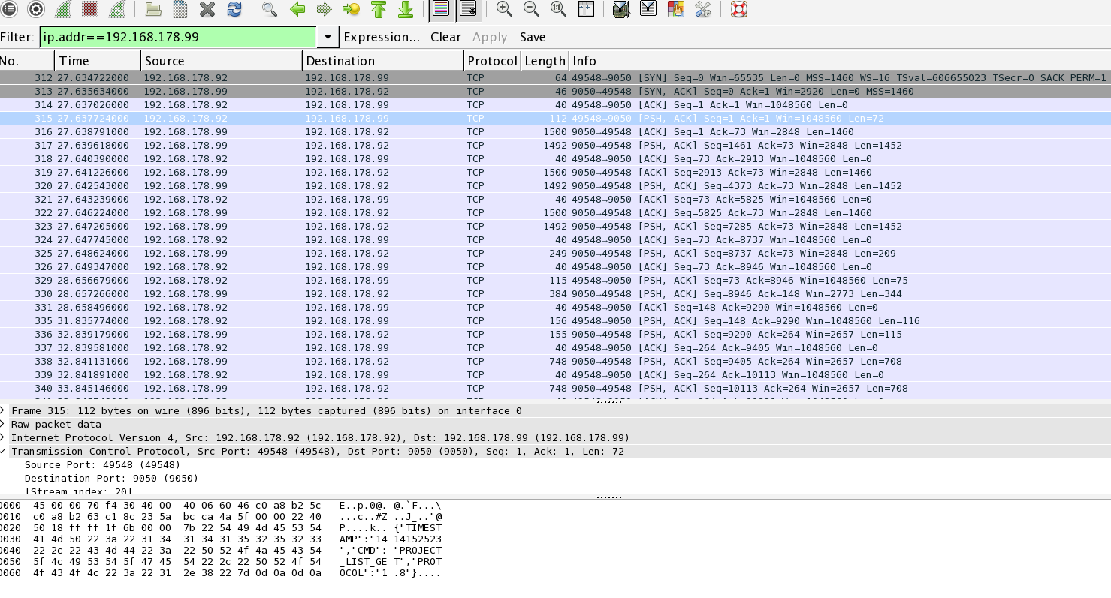The width and height of the screenshot is (1111, 598).
Task: Open the filter history dropdown arrow
Action: [x=328, y=37]
